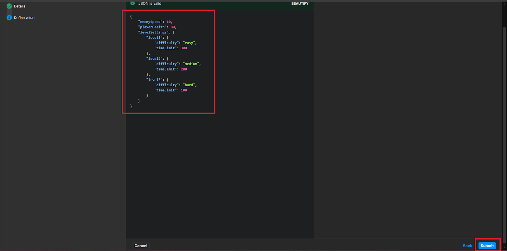
Task: Click the "JSON is valid" status text
Action: click(x=150, y=3)
